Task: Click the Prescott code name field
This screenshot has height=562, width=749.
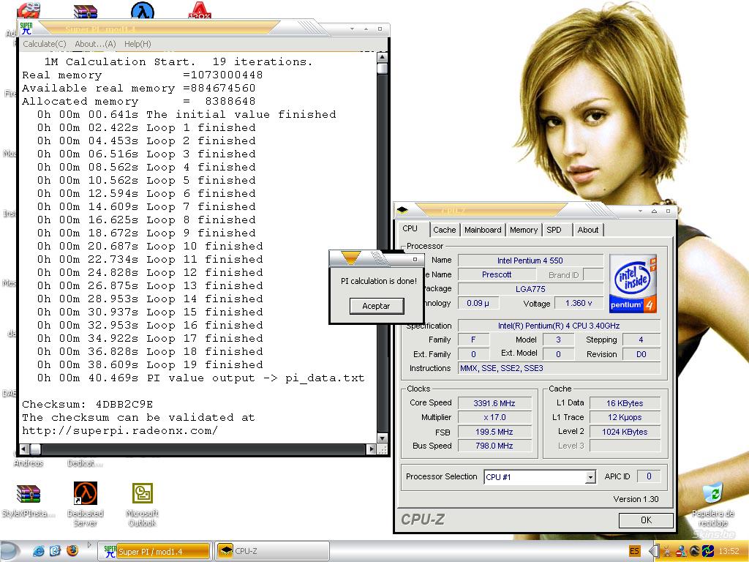Action: click(x=497, y=275)
